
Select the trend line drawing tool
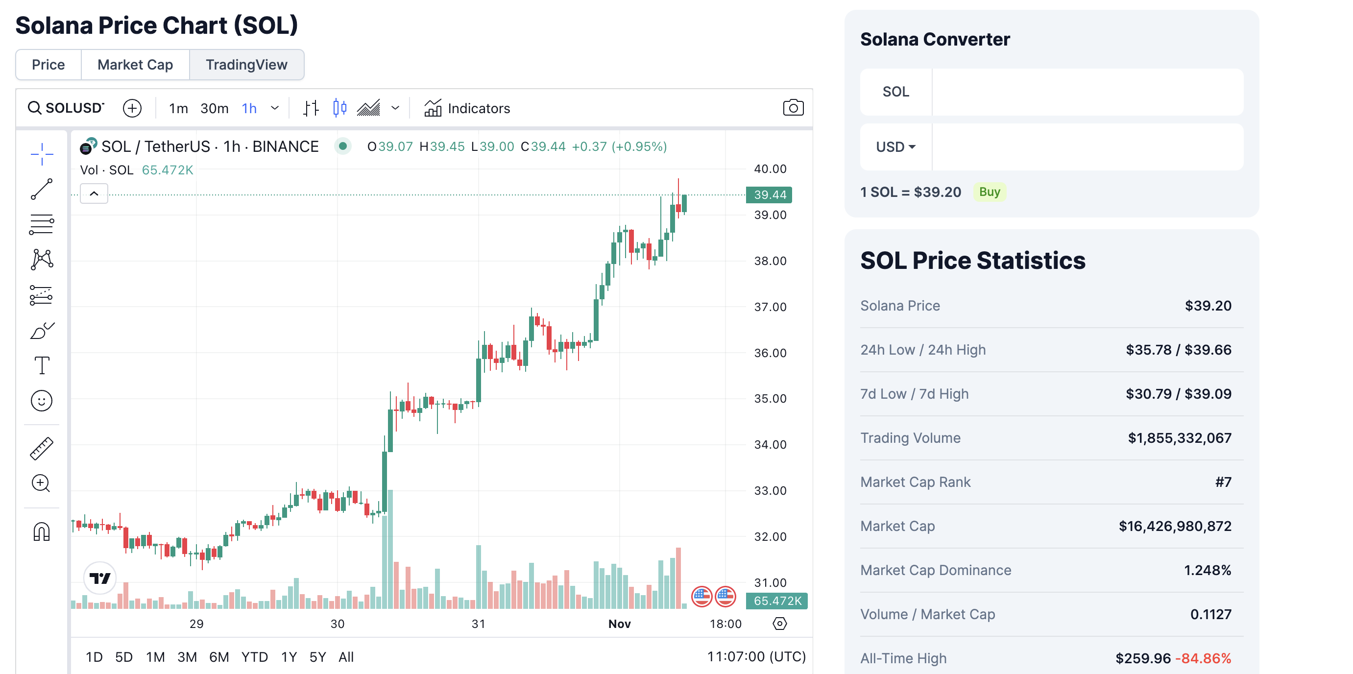point(42,189)
